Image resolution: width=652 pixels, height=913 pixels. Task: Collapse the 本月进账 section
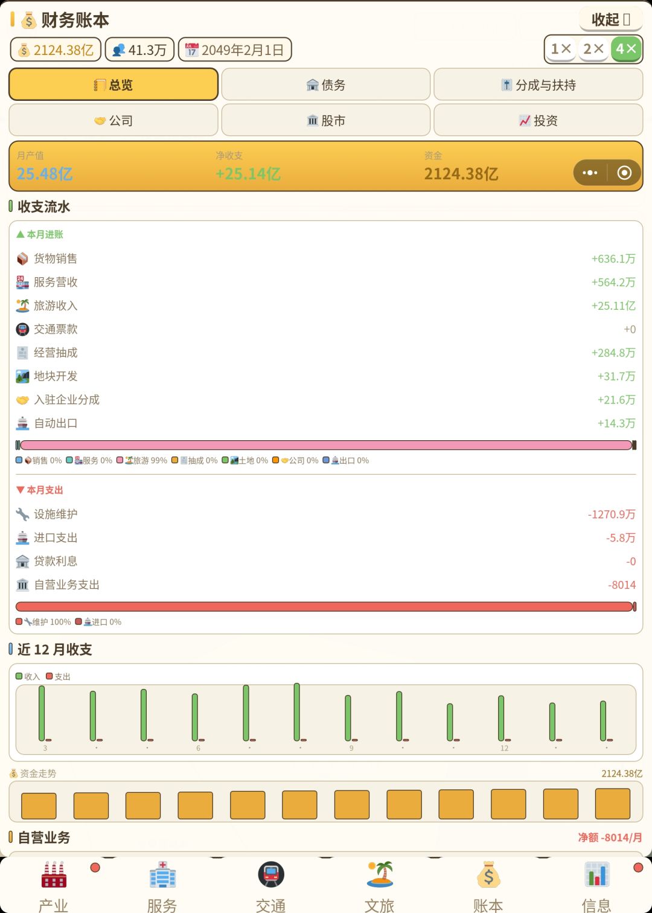[x=40, y=234]
